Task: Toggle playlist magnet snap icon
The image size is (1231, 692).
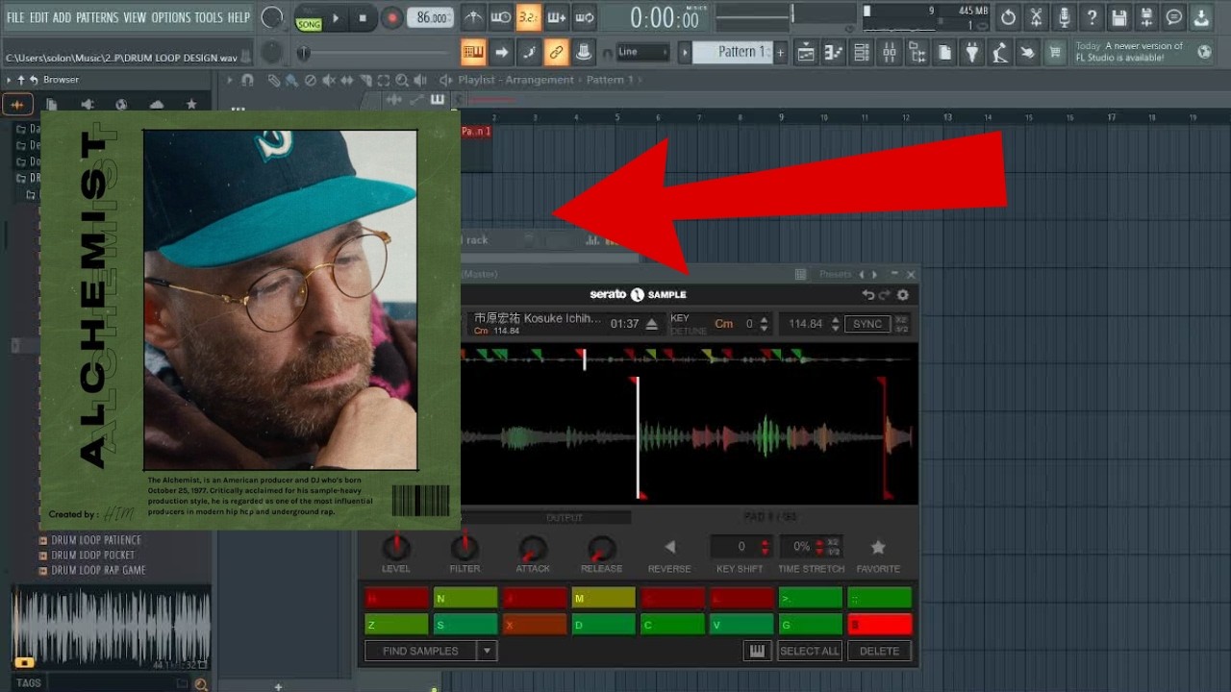Action: coord(247,80)
